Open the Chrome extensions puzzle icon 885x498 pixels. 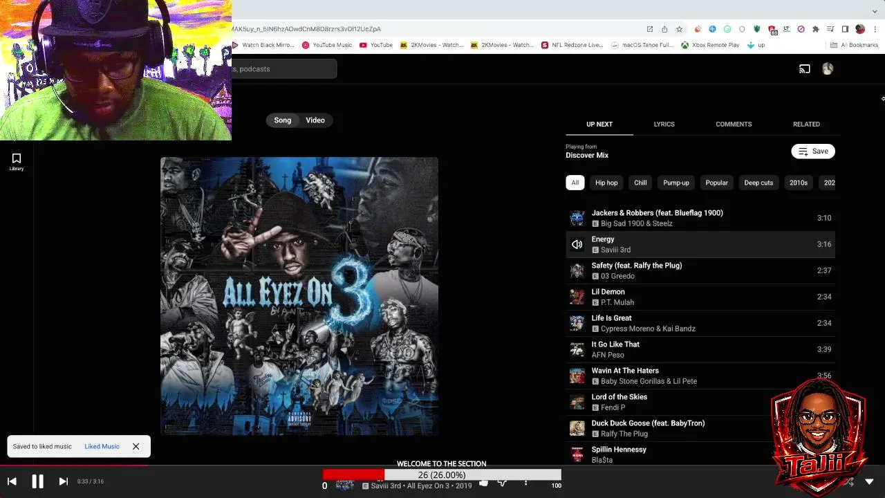pos(816,29)
